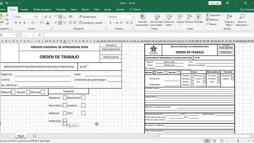Expand Autosuma dropdown arrow
254x143 pixels.
[x=223, y=15]
